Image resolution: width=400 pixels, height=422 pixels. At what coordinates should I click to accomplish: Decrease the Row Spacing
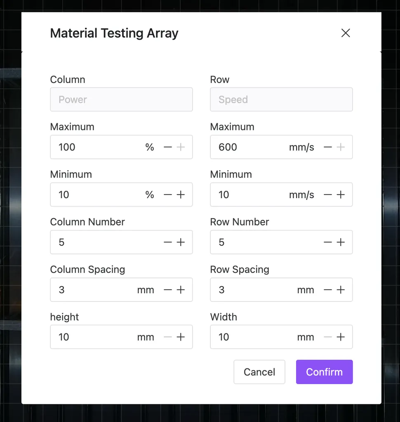click(x=328, y=290)
